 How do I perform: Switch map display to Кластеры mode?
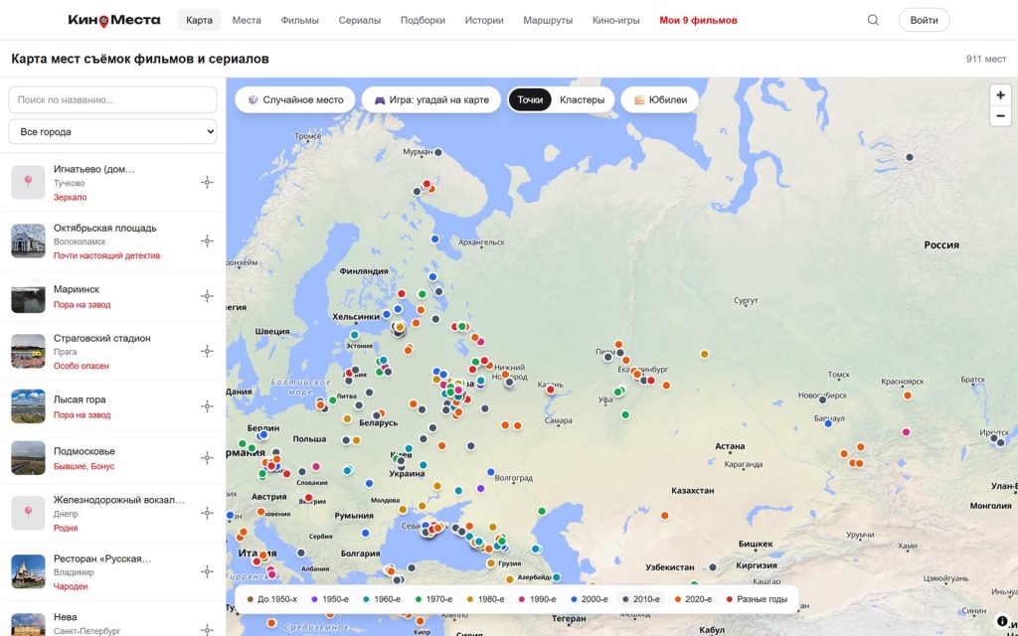pyautogui.click(x=582, y=100)
